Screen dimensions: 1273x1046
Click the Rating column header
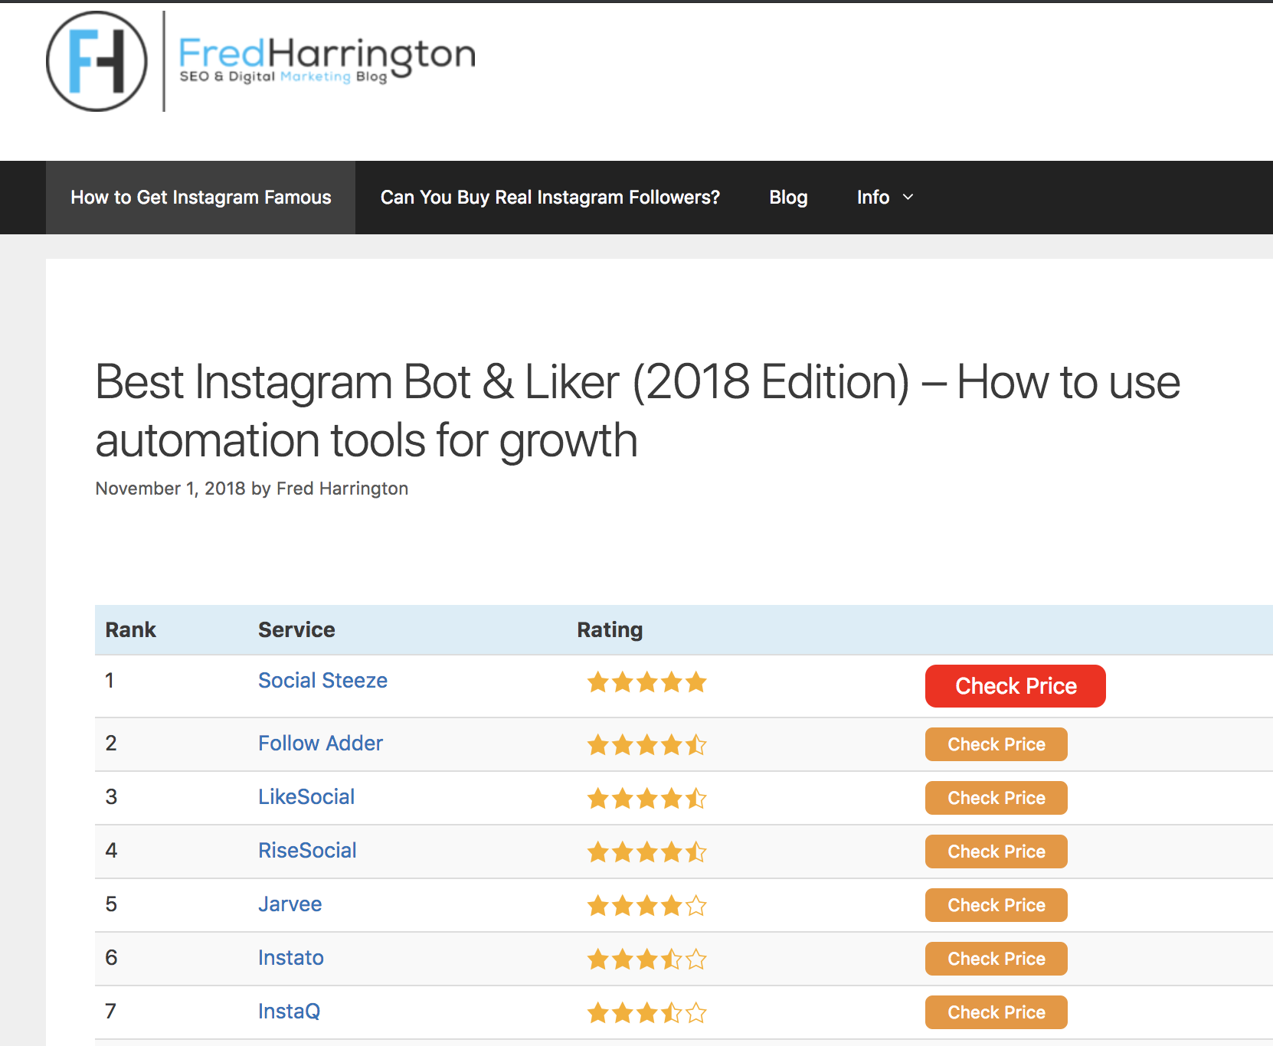point(610,630)
